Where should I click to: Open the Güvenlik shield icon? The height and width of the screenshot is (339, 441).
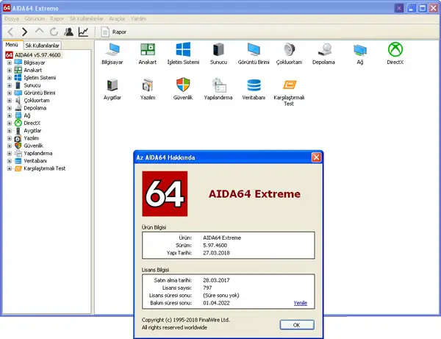[183, 85]
